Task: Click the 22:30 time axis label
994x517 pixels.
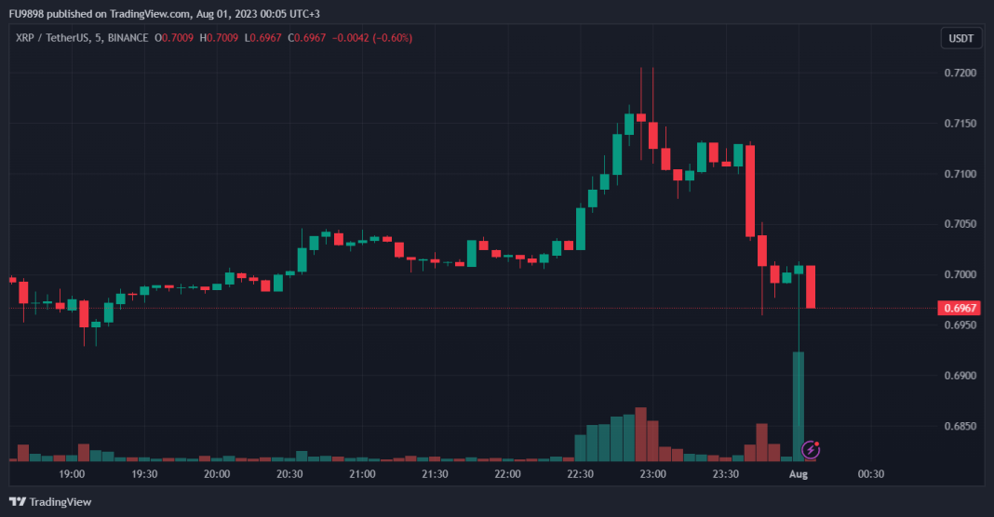Action: coord(580,473)
